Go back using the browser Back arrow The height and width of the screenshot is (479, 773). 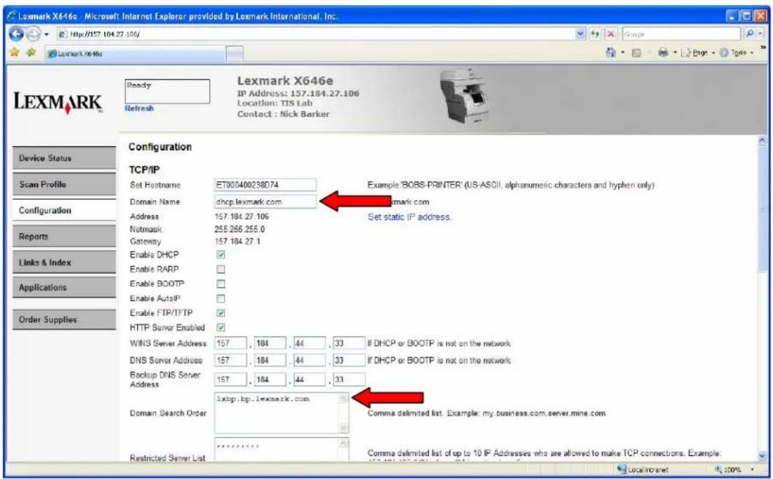pos(16,34)
